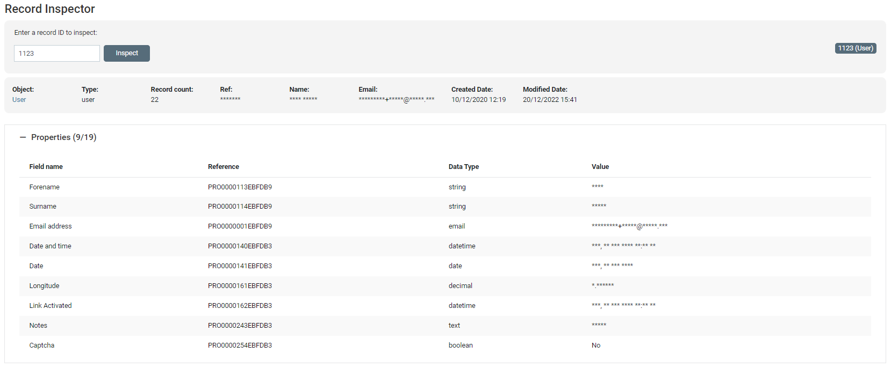Collapse the Properties section minus icon
Screen dimensions: 891x368
pyautogui.click(x=23, y=137)
